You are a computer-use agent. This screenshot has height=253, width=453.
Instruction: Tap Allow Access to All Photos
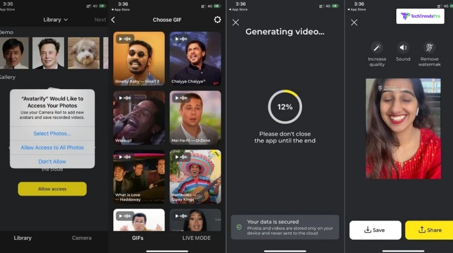[52, 147]
